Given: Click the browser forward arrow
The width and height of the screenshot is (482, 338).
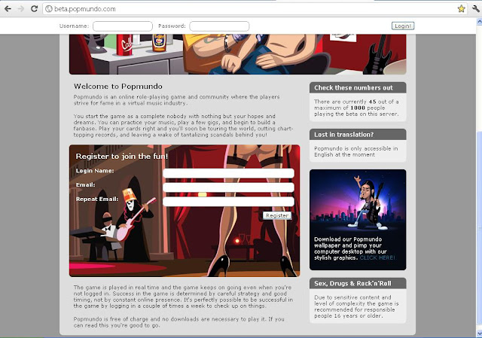Looking at the screenshot, I should 21,8.
